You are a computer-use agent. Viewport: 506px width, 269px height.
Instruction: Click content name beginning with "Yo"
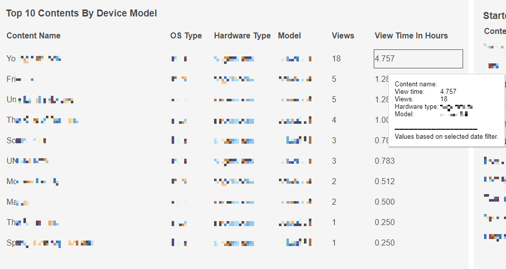pyautogui.click(x=33, y=59)
